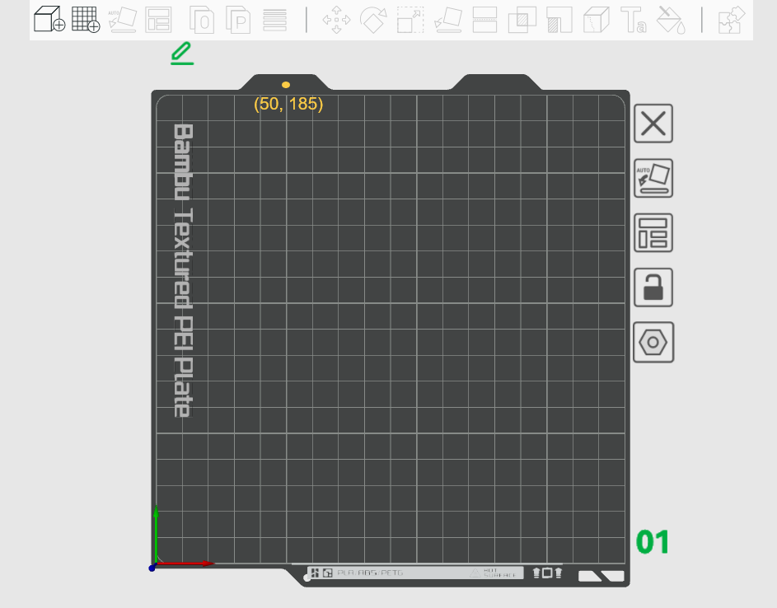Click the top toolbar Auto orient icon
Screen dimensions: 777x608
(x=122, y=19)
